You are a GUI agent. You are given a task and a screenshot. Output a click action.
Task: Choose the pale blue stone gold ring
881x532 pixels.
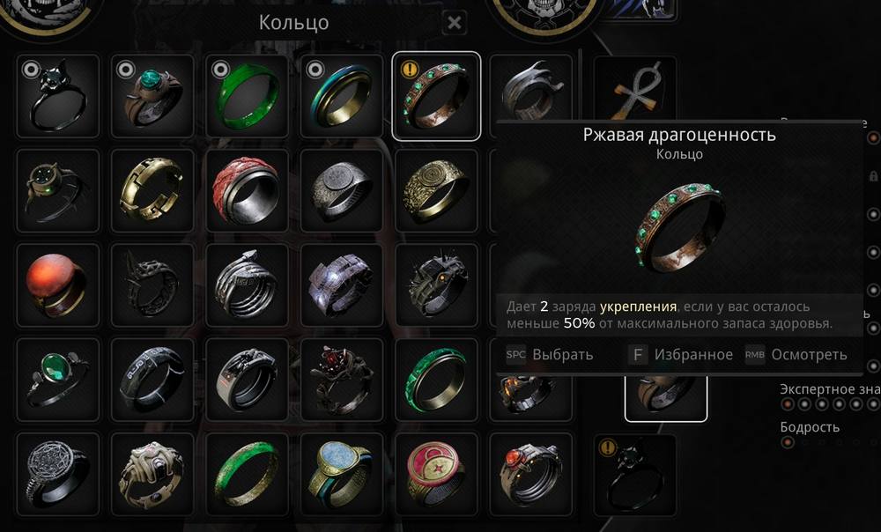coord(342,474)
